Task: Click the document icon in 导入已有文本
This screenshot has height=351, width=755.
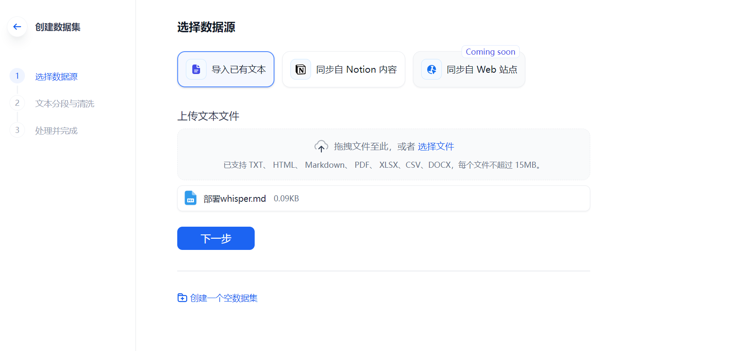Action: pos(196,69)
